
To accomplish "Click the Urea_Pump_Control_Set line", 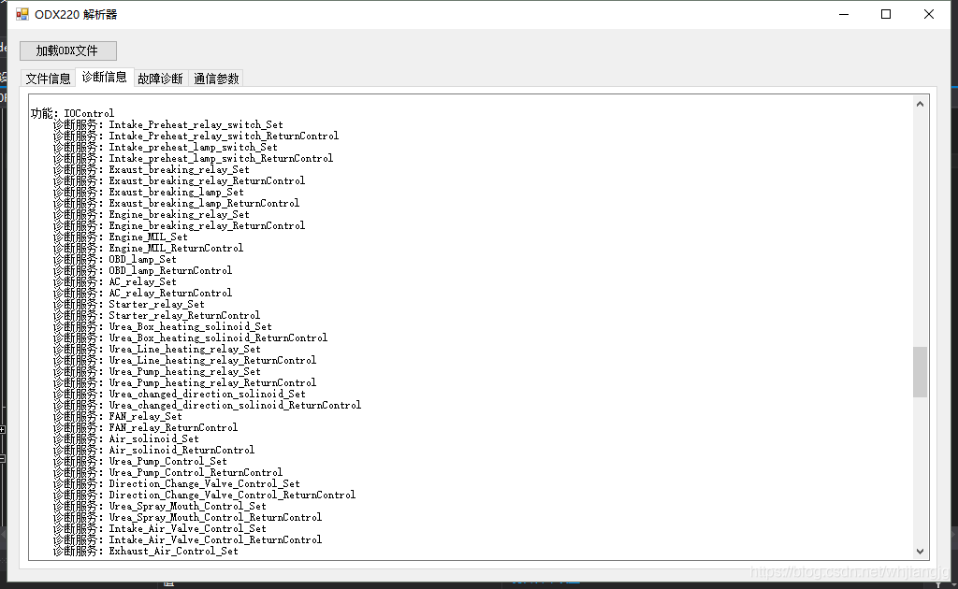I will [x=140, y=462].
